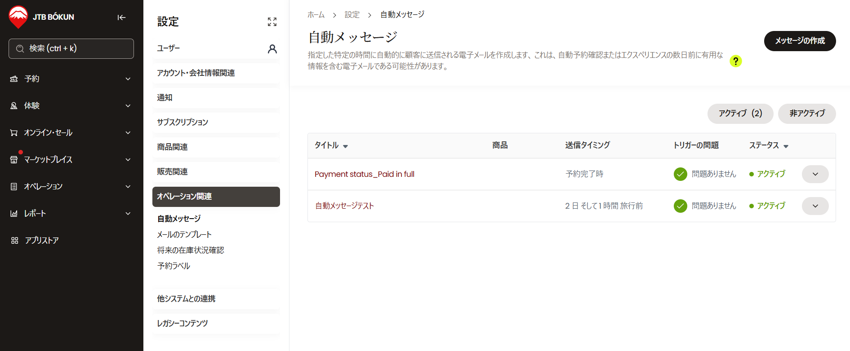
Task: Click the yellow question mark help icon
Action: 735,61
